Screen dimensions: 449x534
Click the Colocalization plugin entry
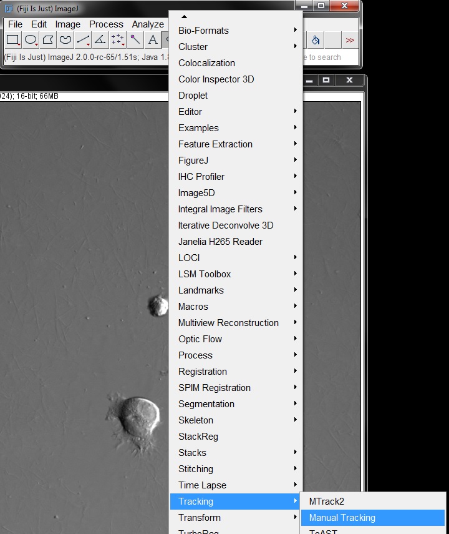(206, 63)
